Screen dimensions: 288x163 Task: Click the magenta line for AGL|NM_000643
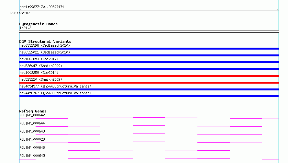[x=149, y=134]
